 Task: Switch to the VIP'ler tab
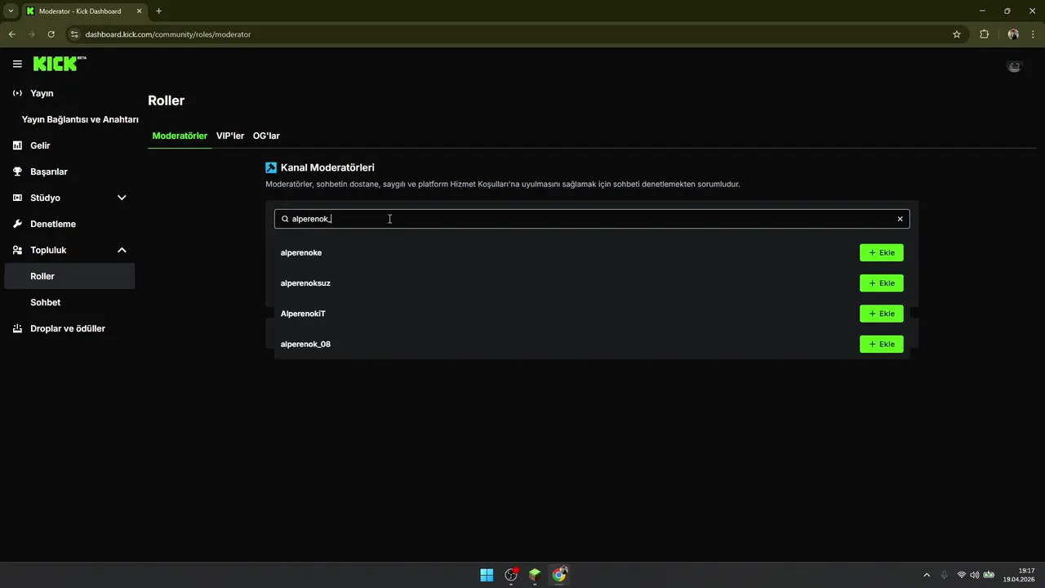coord(230,136)
